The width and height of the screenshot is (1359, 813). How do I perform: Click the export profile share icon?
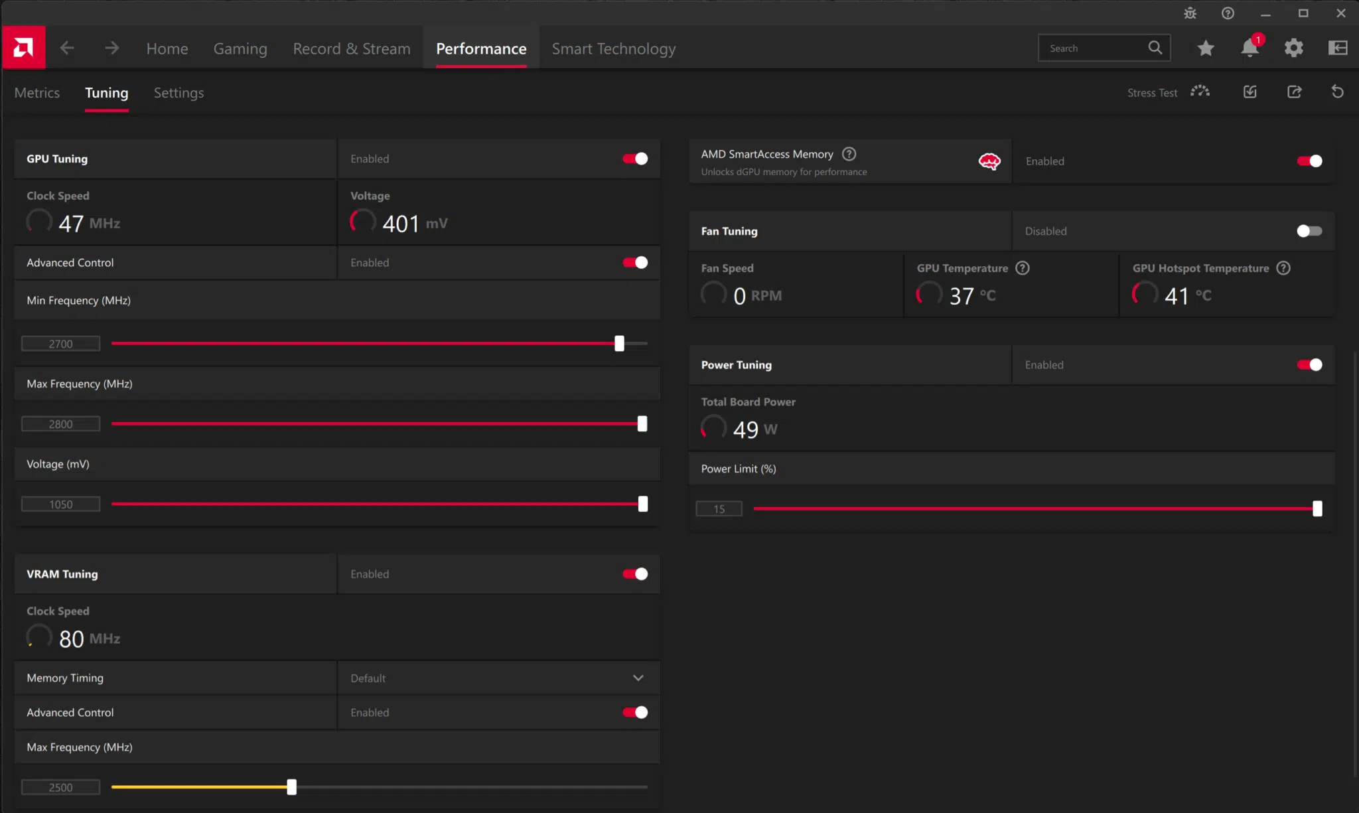coord(1294,92)
